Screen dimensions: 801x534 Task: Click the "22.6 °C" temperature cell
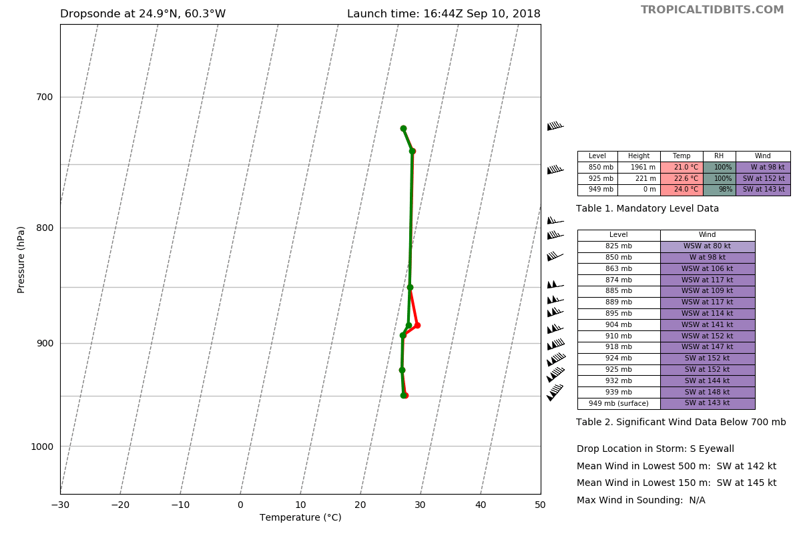(682, 179)
